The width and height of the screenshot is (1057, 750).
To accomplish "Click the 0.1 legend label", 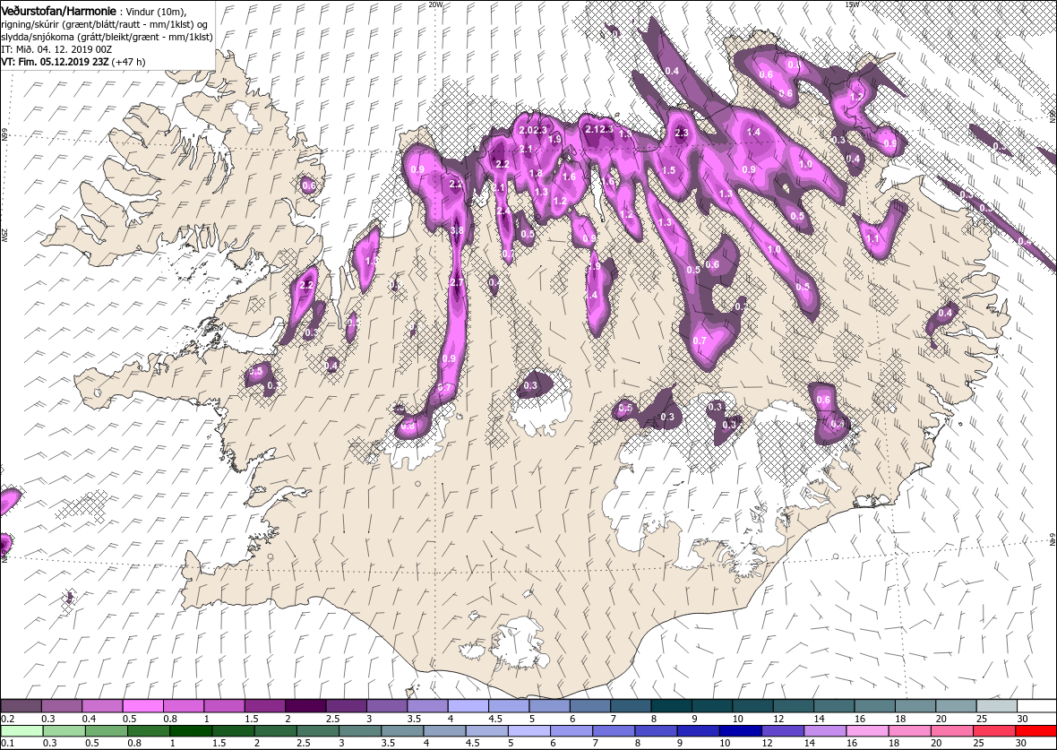I will (8, 743).
